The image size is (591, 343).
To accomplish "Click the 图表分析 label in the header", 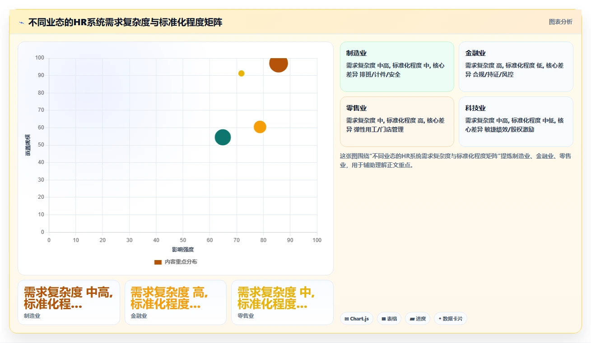I will pos(560,22).
